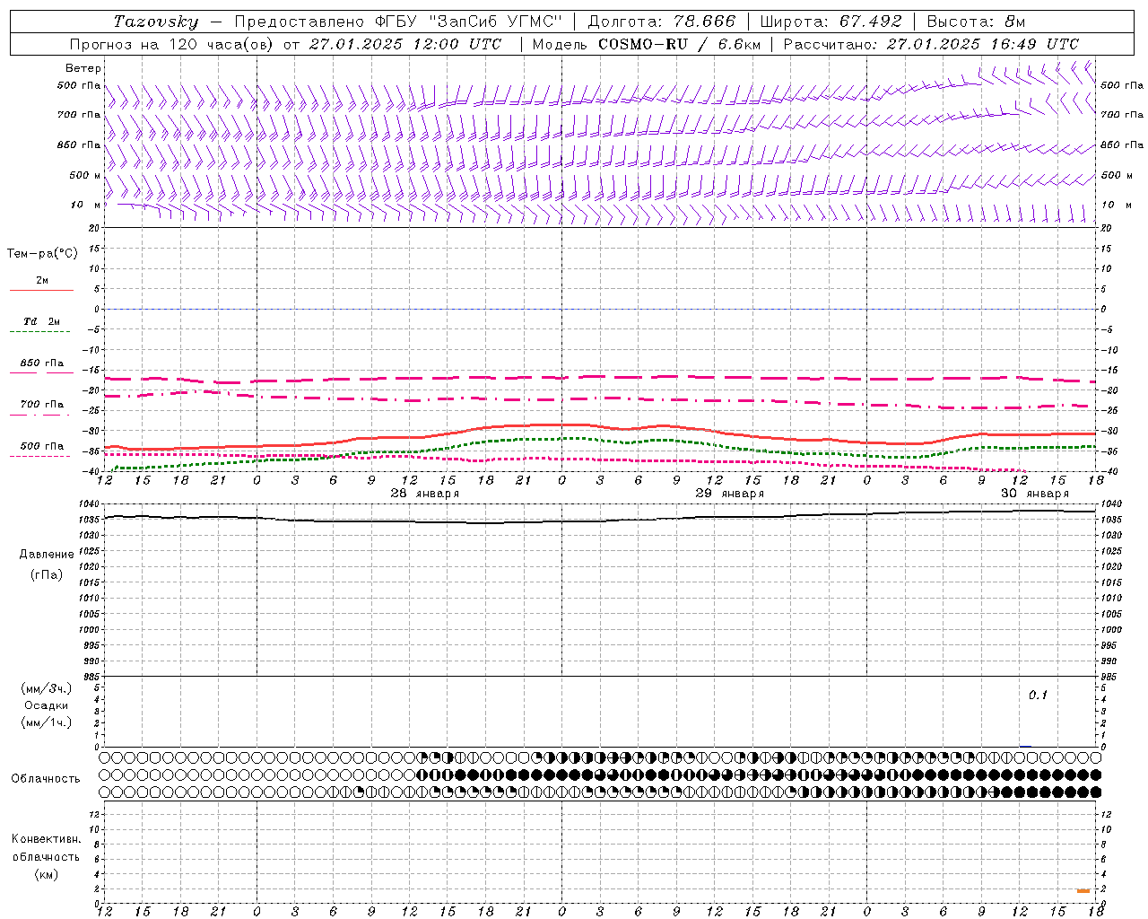Click the date label "30 января"
The image size is (1148, 919).
[x=1034, y=494]
